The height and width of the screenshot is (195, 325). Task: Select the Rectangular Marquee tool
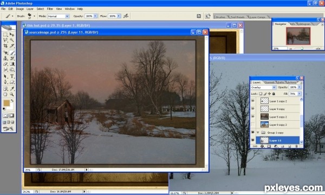pyautogui.click(x=5, y=35)
